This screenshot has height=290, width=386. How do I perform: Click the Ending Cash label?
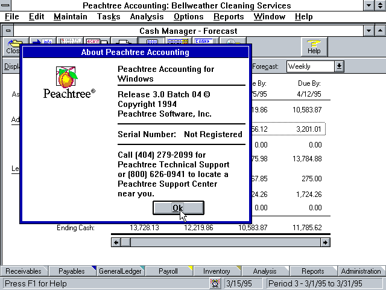click(x=75, y=228)
